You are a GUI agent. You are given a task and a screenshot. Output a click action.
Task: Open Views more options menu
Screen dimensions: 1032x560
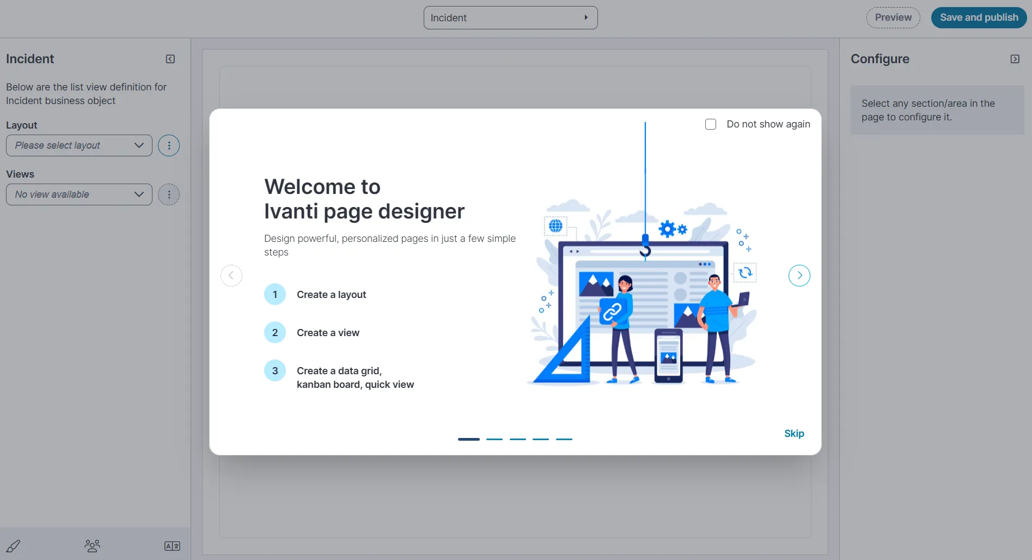pyautogui.click(x=169, y=194)
